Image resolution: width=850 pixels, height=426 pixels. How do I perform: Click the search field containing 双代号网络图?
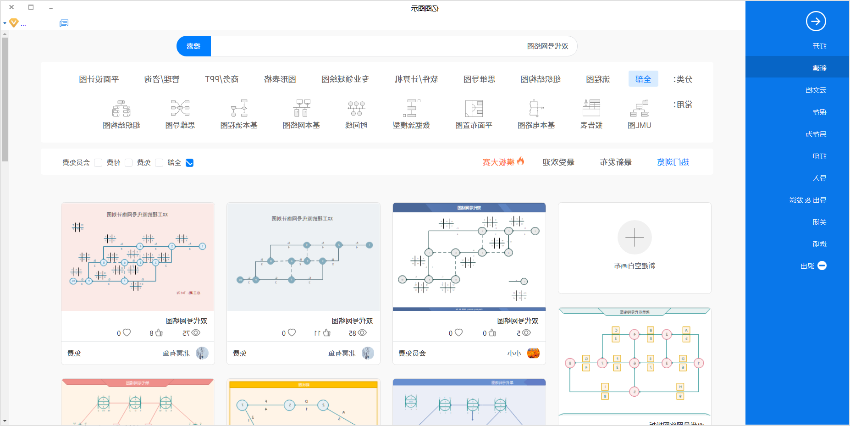tap(394, 46)
